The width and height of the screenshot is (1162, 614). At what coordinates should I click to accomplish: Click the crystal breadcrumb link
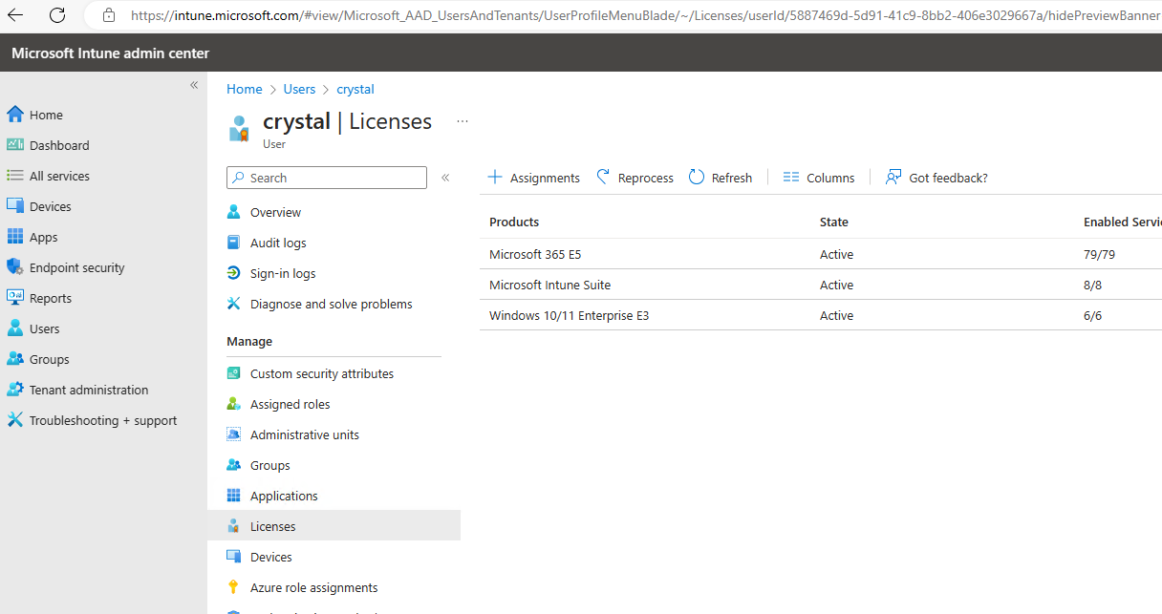click(x=355, y=89)
